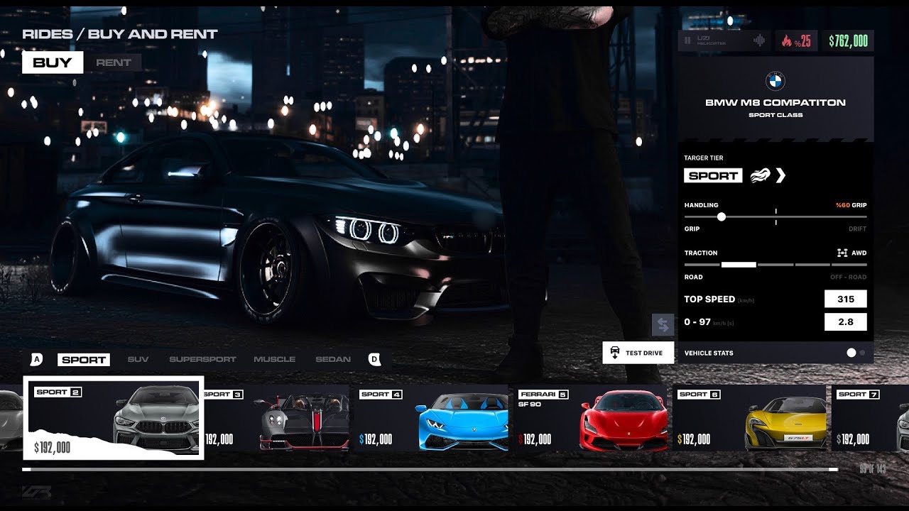Select the SEDAN category tab
The image size is (909, 511).
333,360
